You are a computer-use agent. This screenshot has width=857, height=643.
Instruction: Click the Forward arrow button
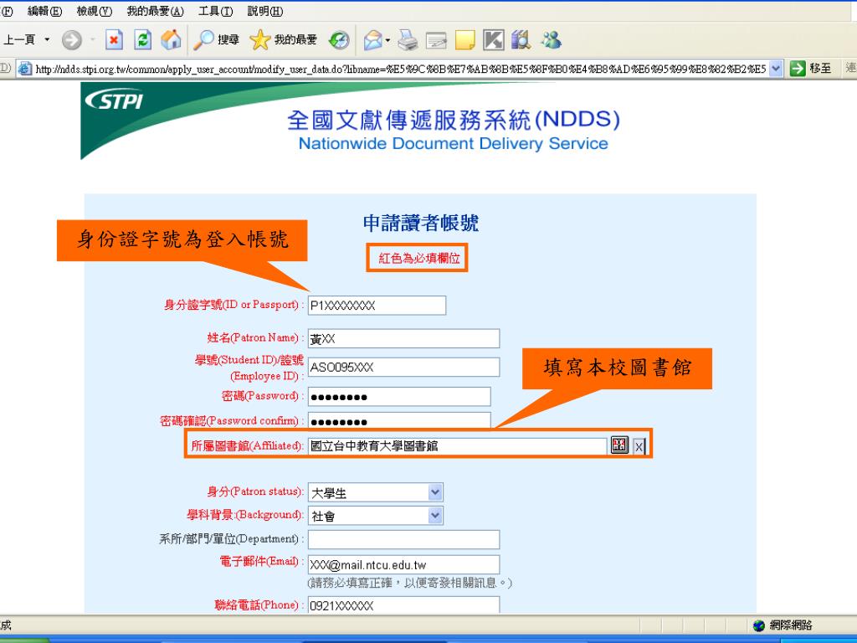(72, 40)
